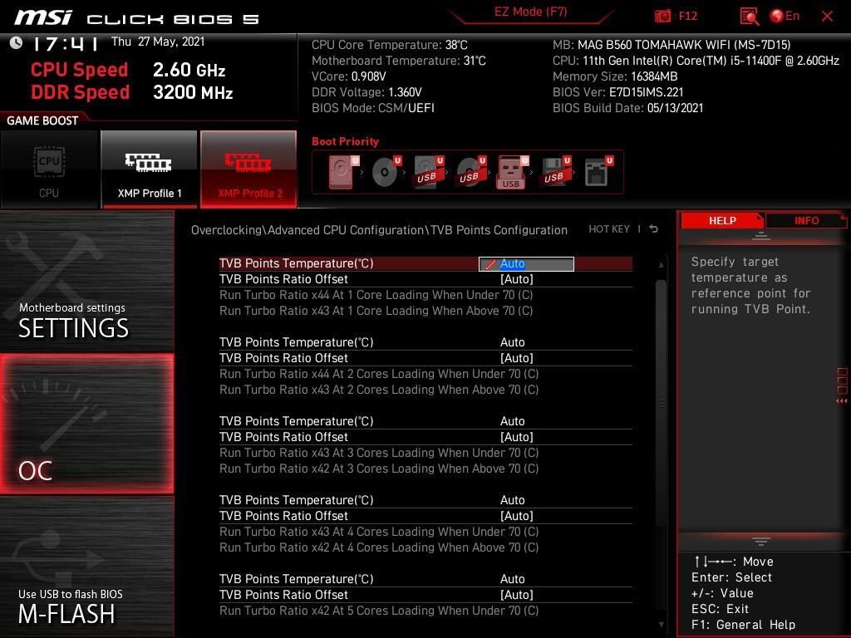The height and width of the screenshot is (638, 851).
Task: Click the date Thu 27 May, 2021
Action: [158, 42]
